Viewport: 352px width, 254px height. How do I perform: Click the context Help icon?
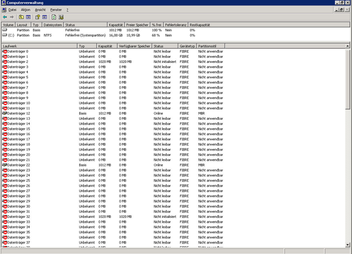click(x=37, y=18)
